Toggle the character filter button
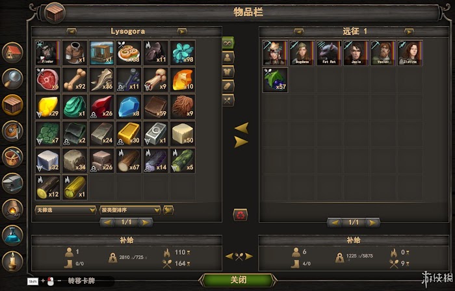The height and width of the screenshot is (291, 455). click(x=228, y=58)
